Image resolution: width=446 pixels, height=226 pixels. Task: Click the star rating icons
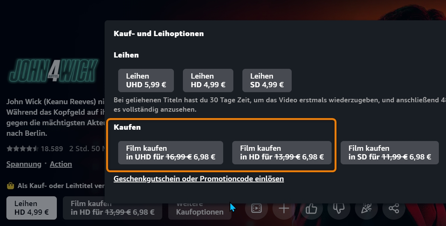click(x=23, y=149)
